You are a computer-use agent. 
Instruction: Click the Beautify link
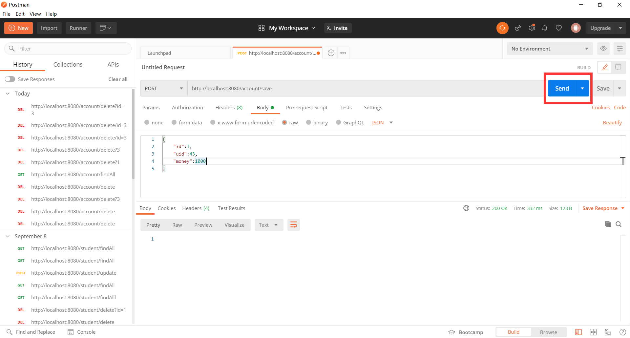point(612,122)
